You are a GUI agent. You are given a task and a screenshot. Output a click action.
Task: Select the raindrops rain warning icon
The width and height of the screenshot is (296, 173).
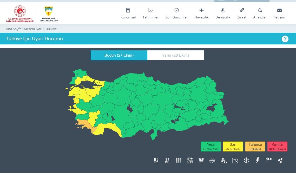click(280, 160)
